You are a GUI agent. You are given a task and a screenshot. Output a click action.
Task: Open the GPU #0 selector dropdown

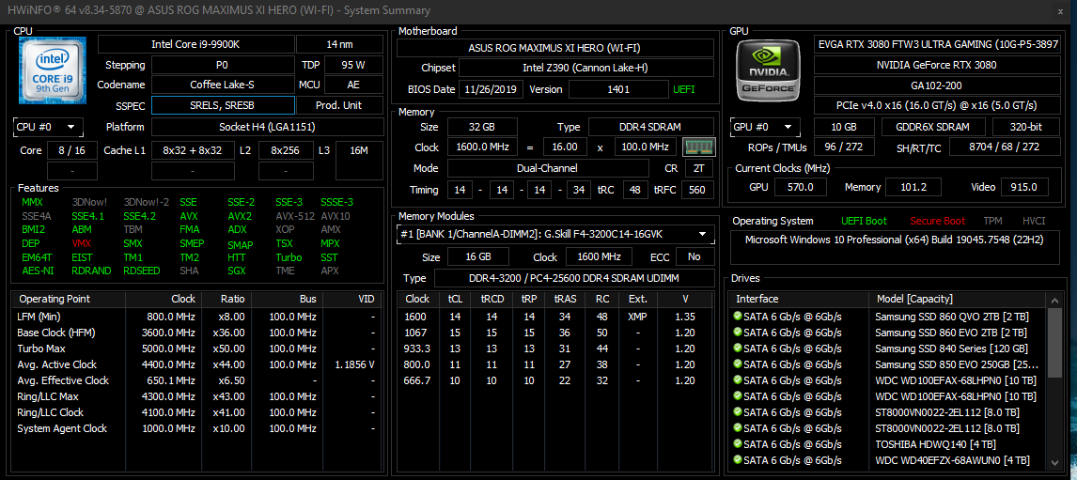point(765,127)
